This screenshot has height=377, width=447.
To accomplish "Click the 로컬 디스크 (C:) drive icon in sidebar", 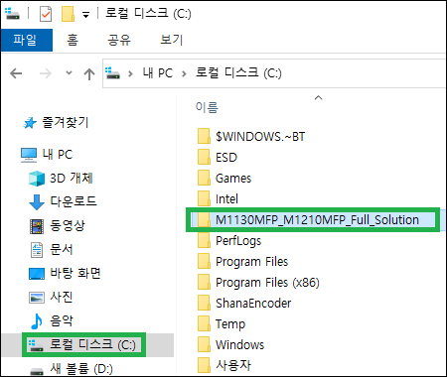I will point(36,345).
